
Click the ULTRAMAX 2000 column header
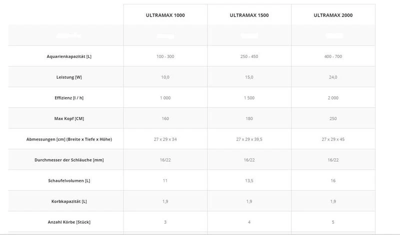(333, 15)
